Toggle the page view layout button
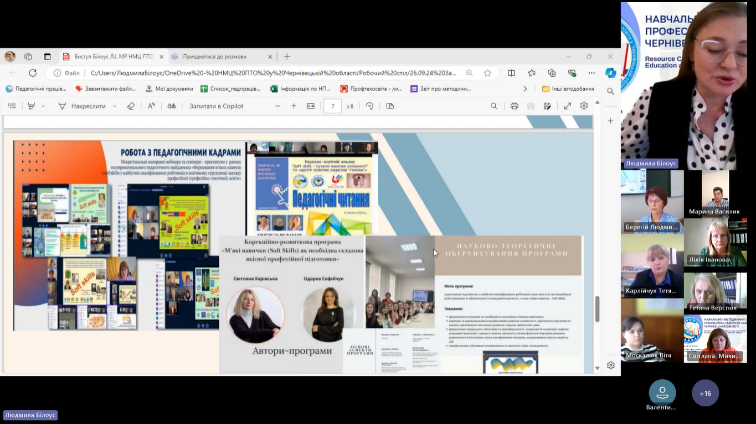Viewport: 756px width, 424px height. pyautogui.click(x=390, y=106)
